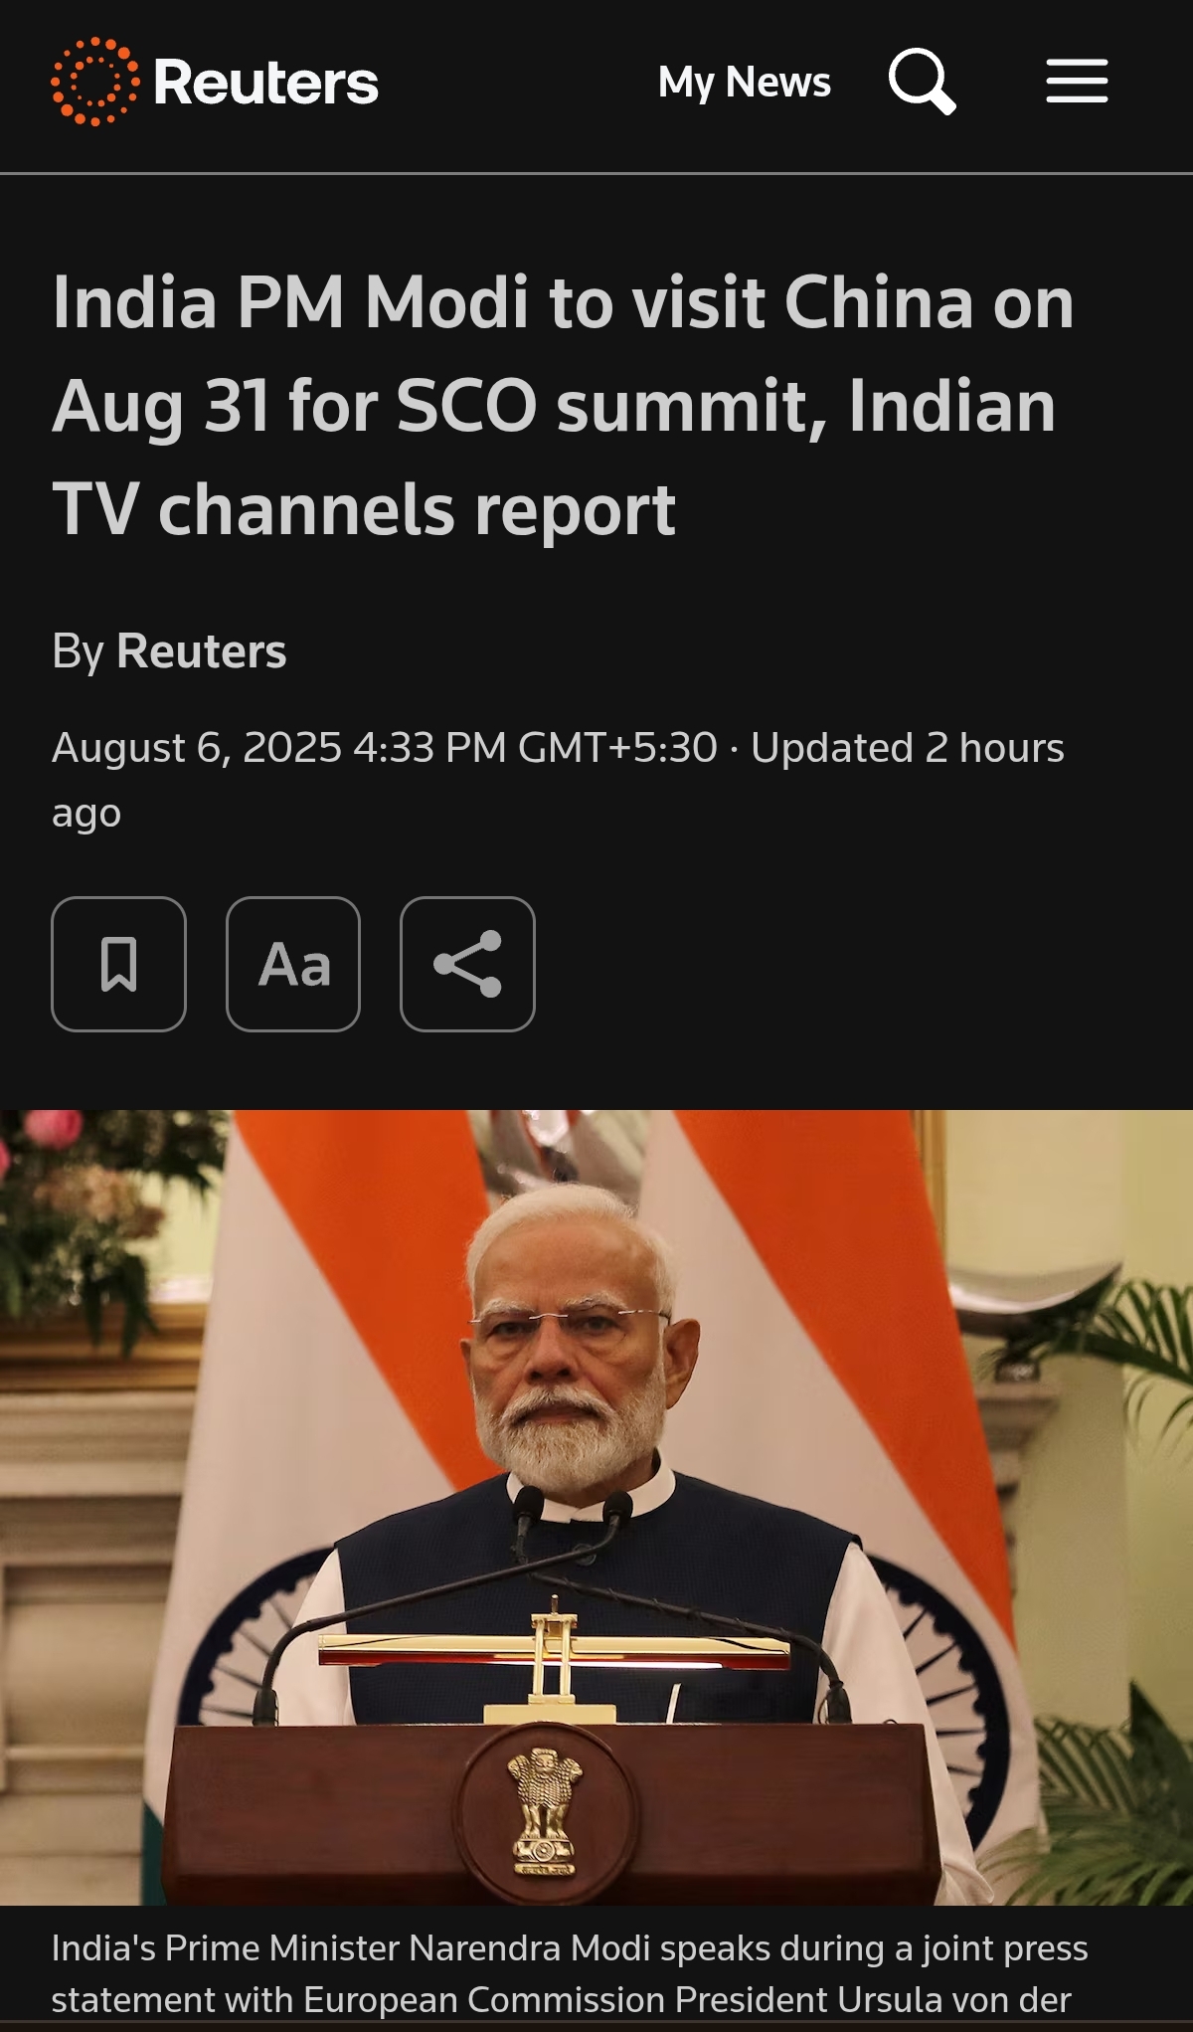Click the Reuters author byline link

coord(202,651)
